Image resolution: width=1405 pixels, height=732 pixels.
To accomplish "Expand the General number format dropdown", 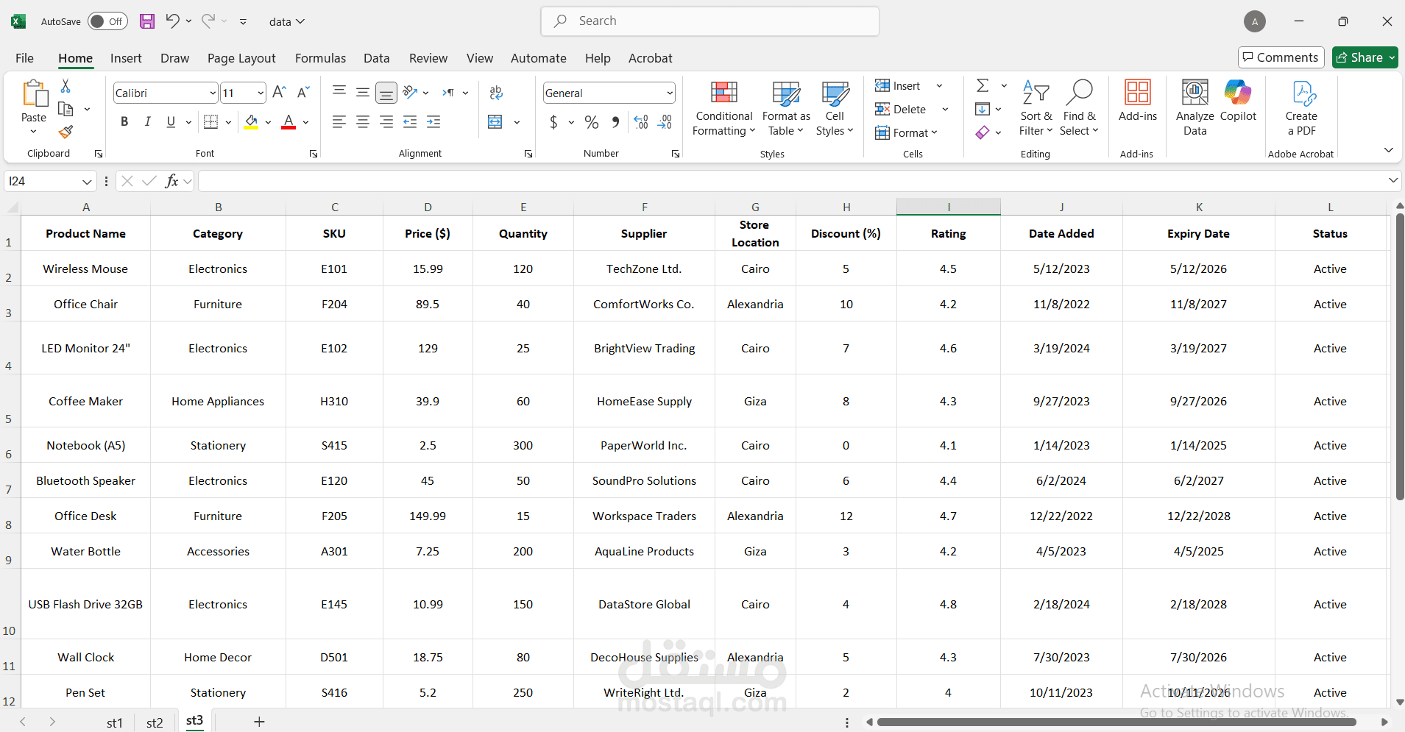I will click(670, 93).
